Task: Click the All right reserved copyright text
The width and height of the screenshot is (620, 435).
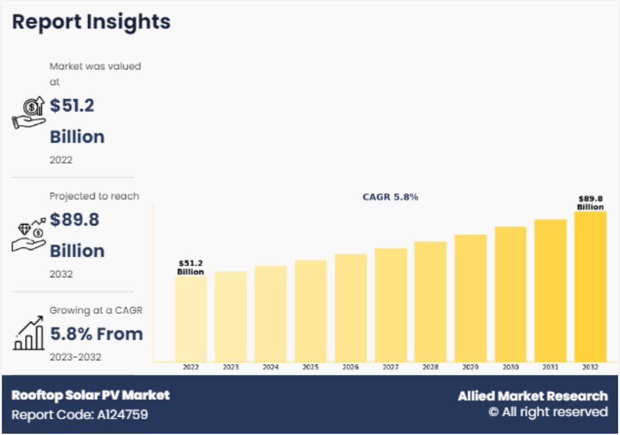Action: pyautogui.click(x=548, y=412)
